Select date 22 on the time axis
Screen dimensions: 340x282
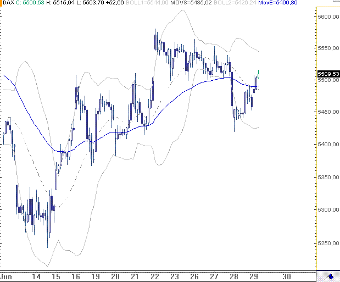tap(154, 277)
